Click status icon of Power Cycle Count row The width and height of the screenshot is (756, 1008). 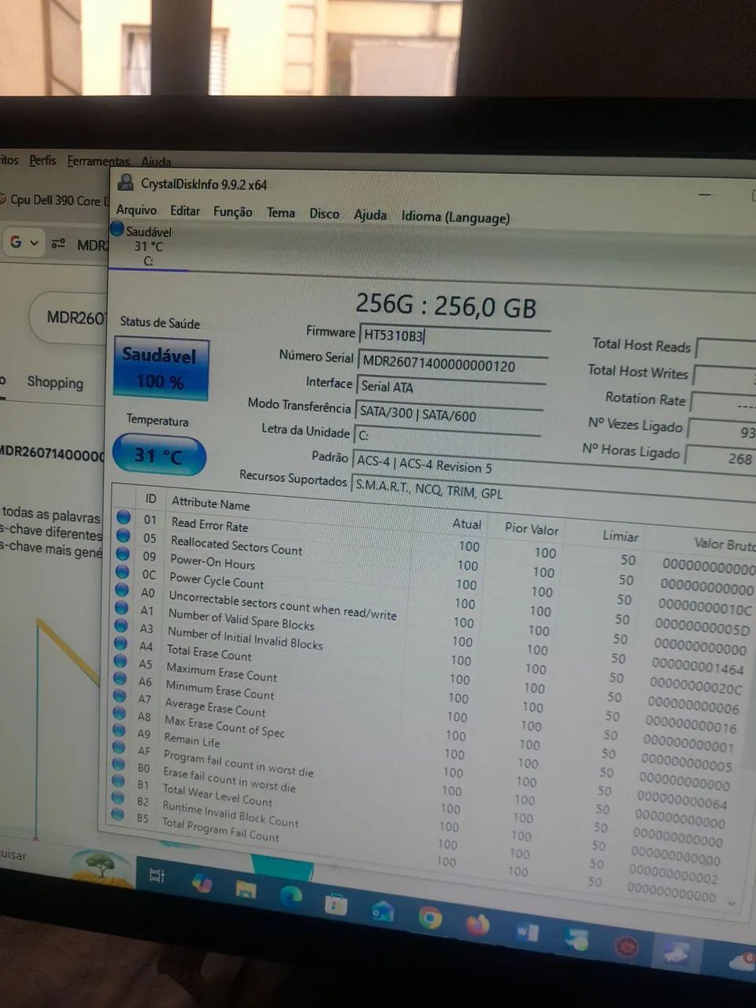coord(122,572)
